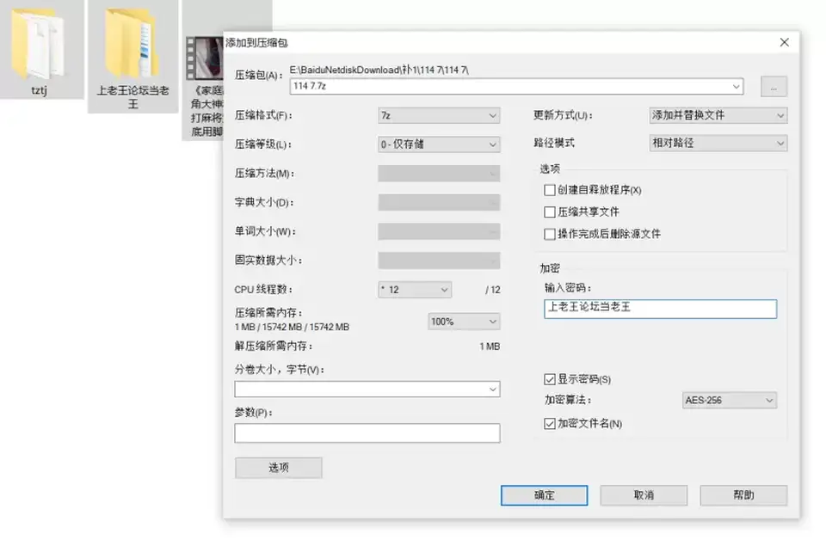Open the 加密算法 AES-256 dropdown
The image size is (826, 546).
click(729, 400)
